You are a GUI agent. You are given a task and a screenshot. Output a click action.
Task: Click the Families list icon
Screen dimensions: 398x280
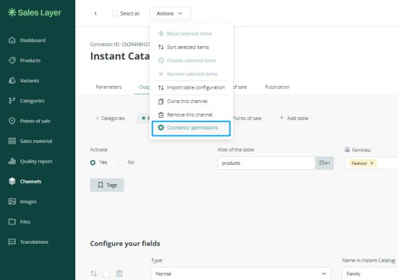click(347, 150)
